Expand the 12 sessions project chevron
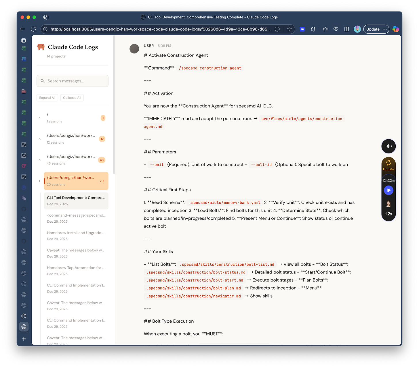 [40, 139]
